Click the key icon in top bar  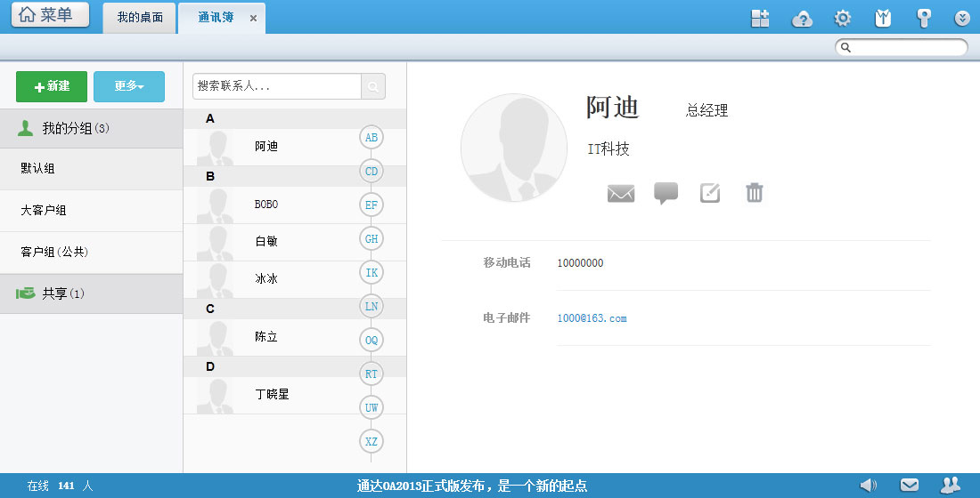(x=924, y=19)
